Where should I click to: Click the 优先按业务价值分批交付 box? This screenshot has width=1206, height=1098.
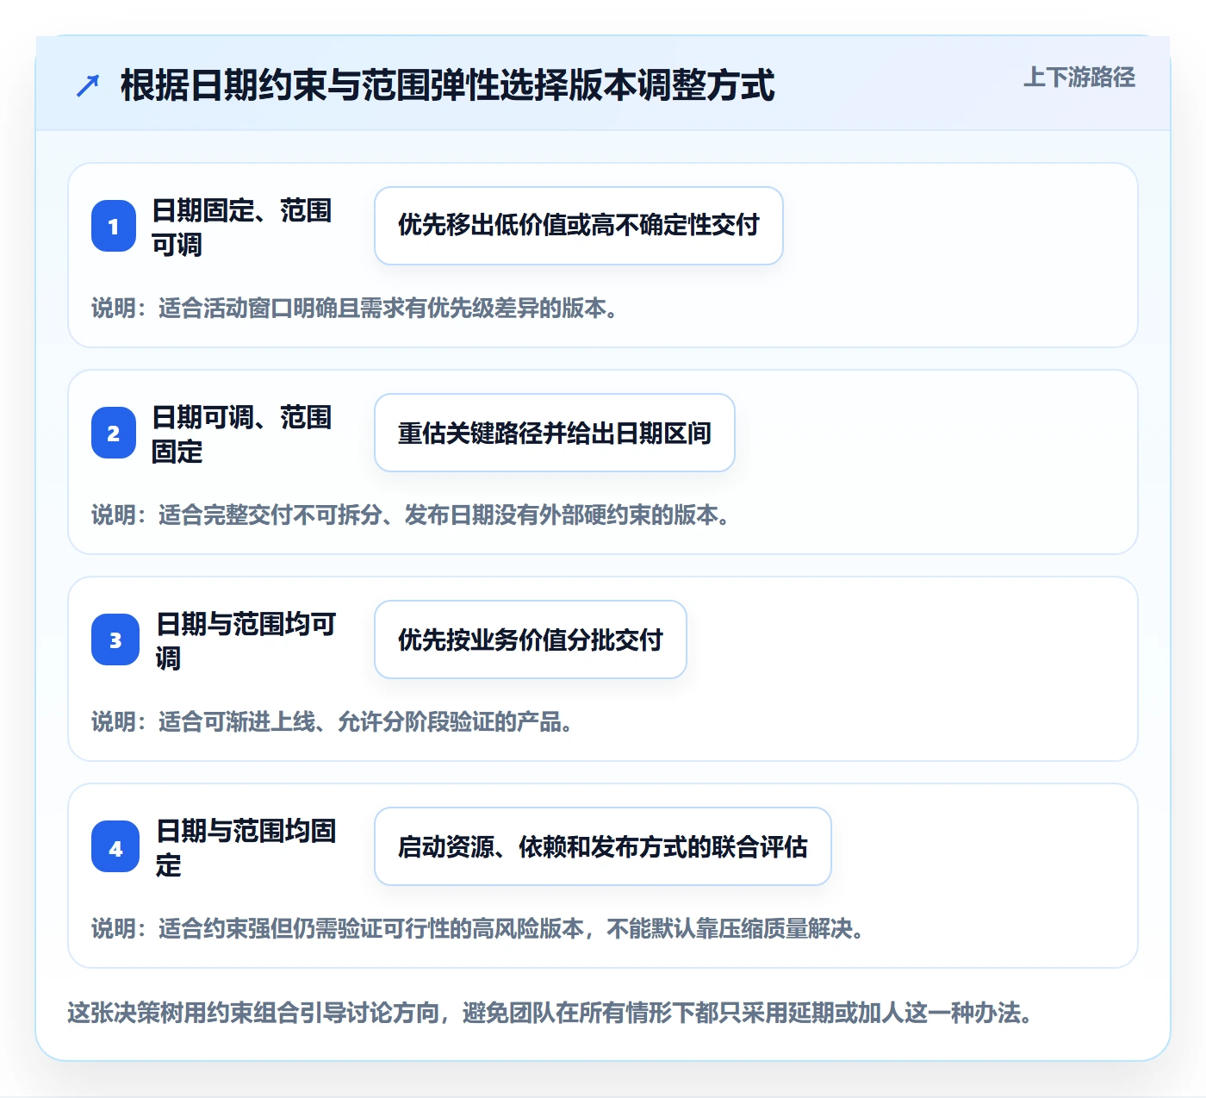[531, 639]
